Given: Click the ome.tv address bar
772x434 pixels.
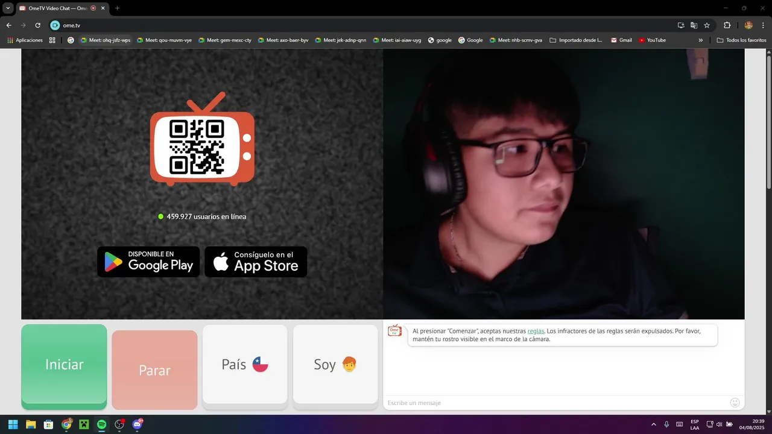Looking at the screenshot, I should click(362, 25).
